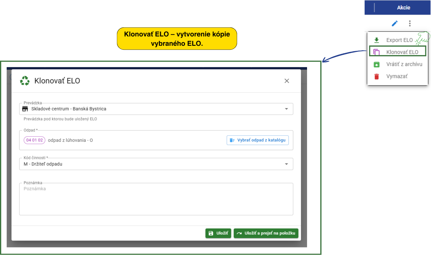Click the store icon in Prevádzka field
This screenshot has width=431, height=255.
(x=25, y=109)
